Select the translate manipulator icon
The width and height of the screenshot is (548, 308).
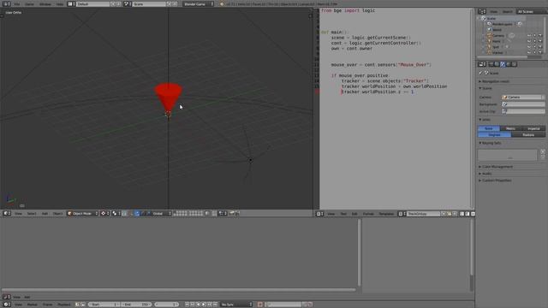click(x=137, y=213)
